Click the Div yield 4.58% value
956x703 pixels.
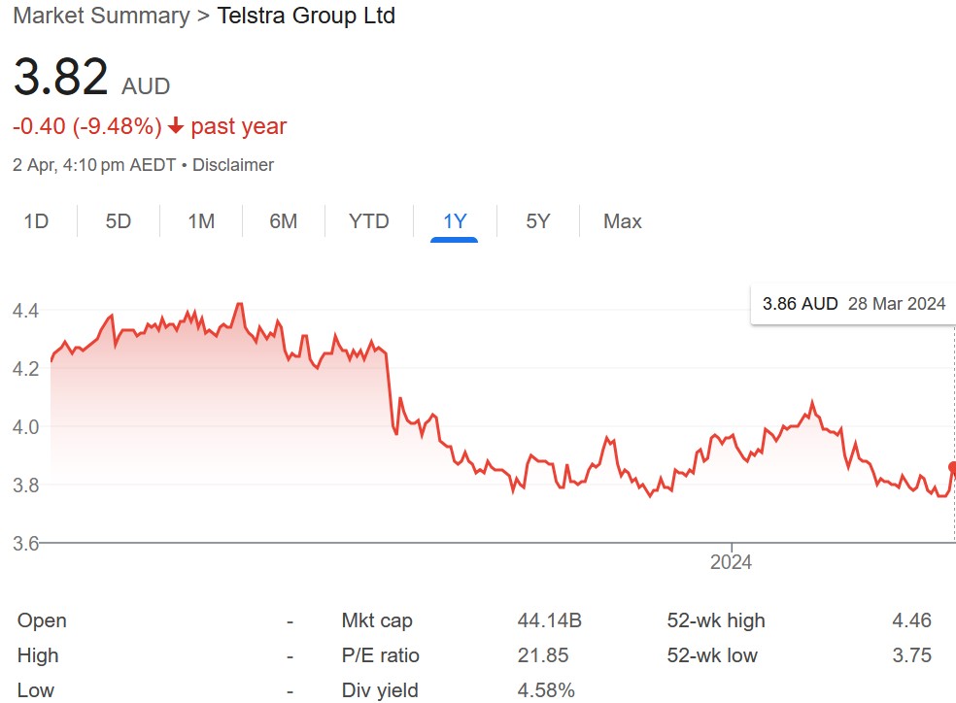click(x=546, y=690)
